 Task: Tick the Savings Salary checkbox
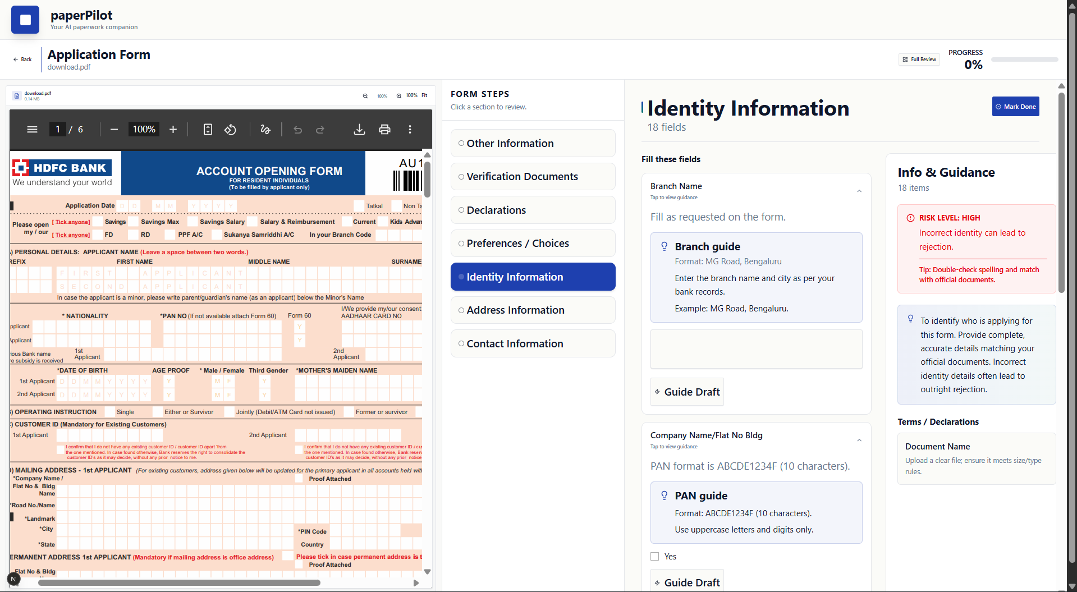(x=193, y=222)
